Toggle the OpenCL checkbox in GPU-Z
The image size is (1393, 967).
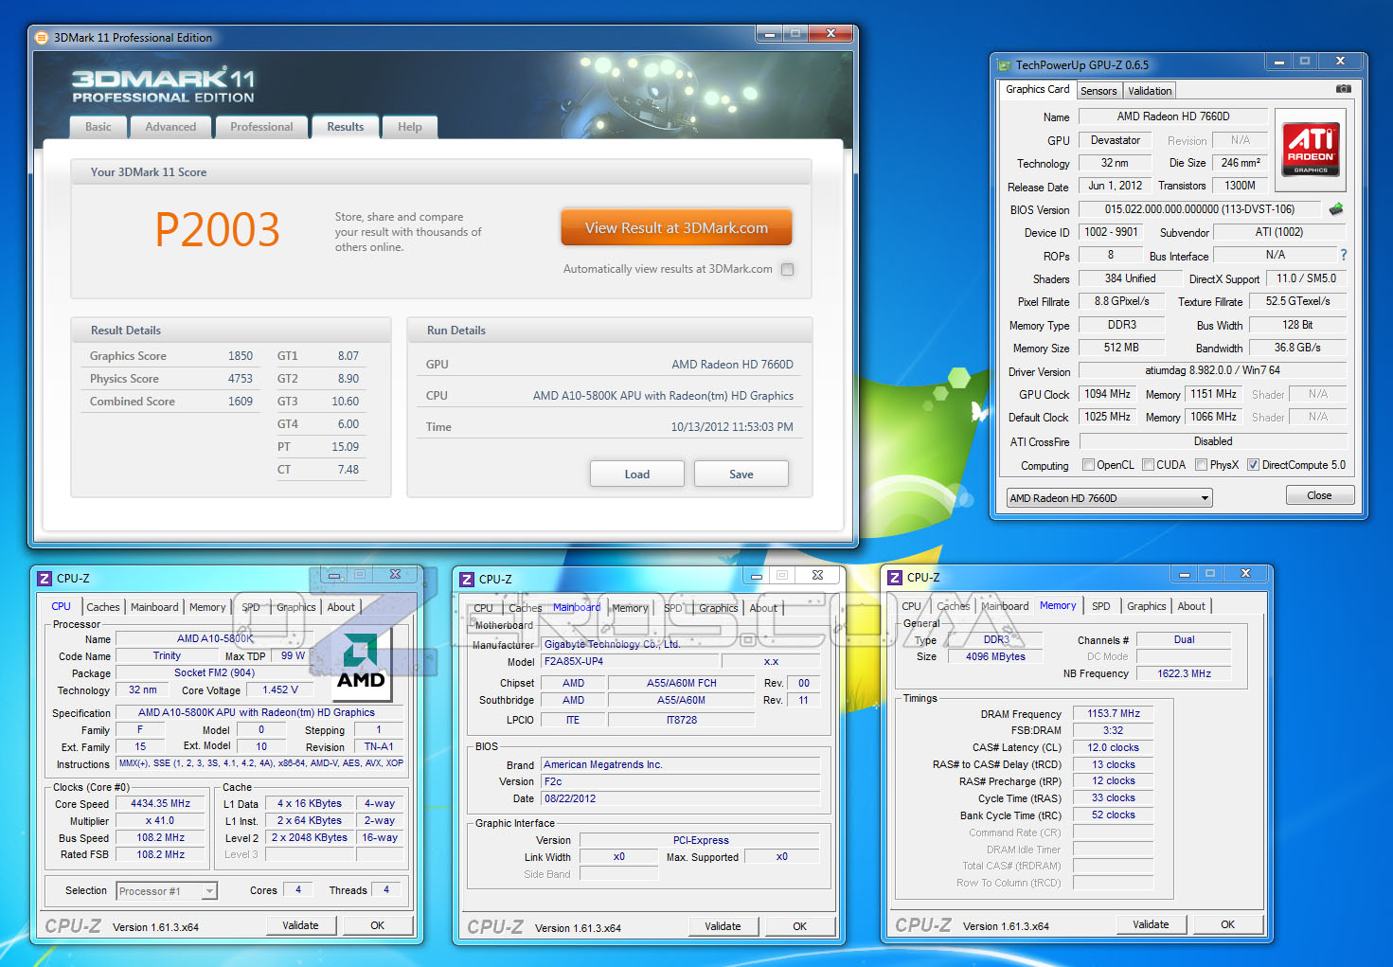click(x=1089, y=465)
